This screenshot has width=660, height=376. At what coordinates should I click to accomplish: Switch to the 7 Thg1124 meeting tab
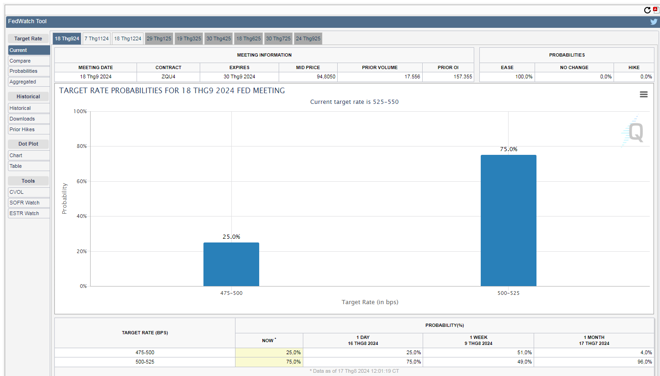(x=97, y=38)
